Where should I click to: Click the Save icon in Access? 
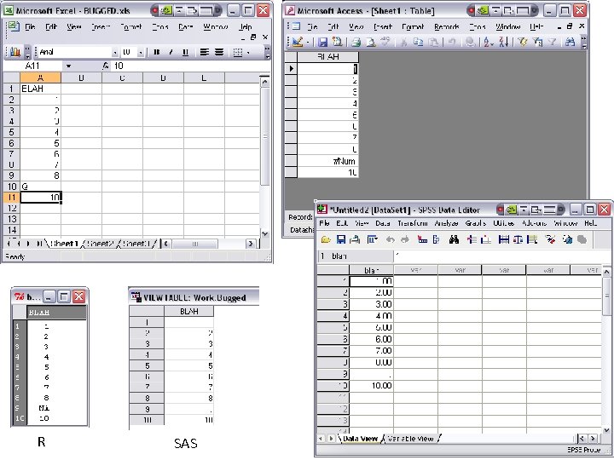[x=322, y=42]
